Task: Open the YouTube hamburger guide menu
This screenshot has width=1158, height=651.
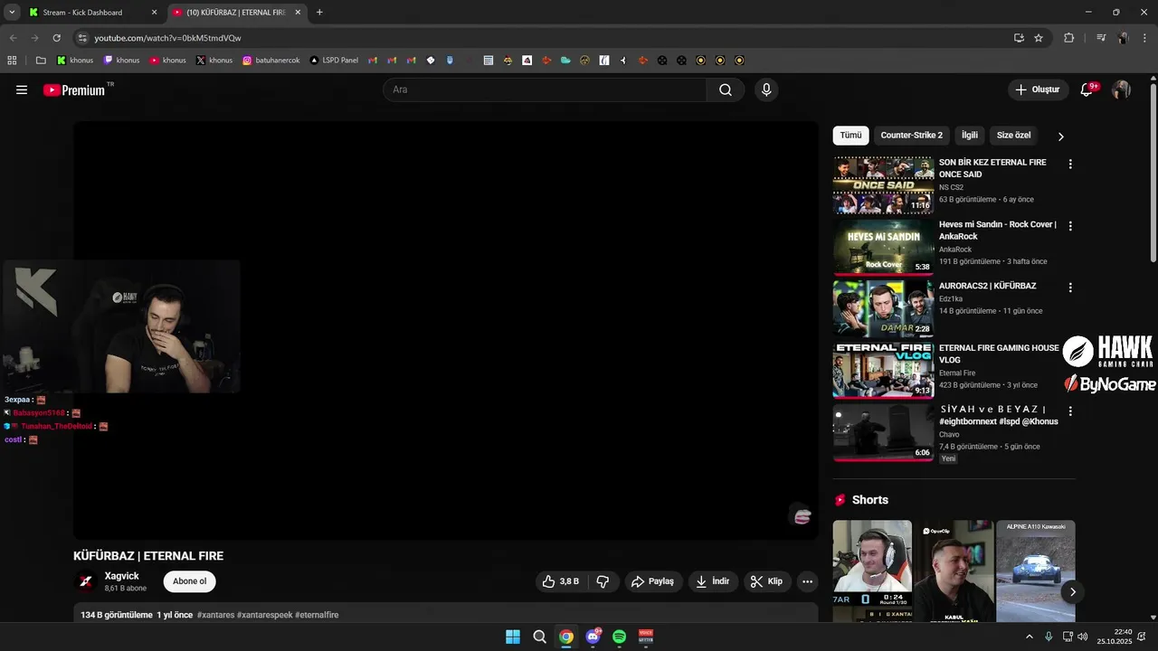Action: click(x=22, y=90)
